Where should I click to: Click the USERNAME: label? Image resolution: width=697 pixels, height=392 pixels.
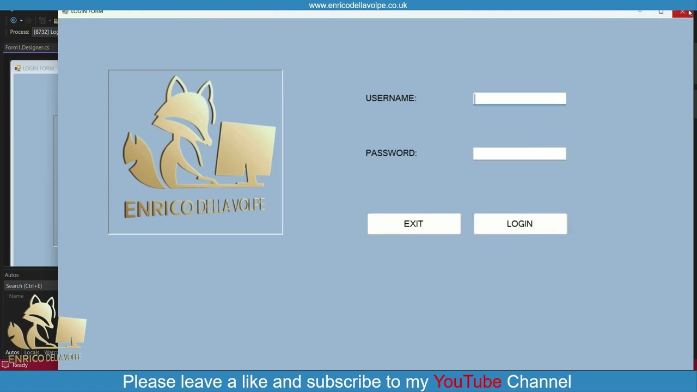[x=391, y=98]
